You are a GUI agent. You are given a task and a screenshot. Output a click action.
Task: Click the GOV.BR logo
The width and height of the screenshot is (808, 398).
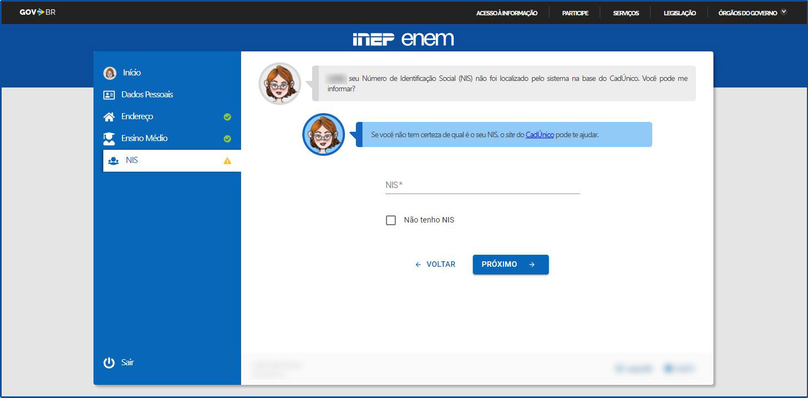37,12
